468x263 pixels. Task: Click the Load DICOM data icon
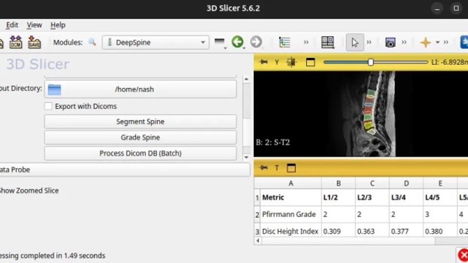(16, 42)
